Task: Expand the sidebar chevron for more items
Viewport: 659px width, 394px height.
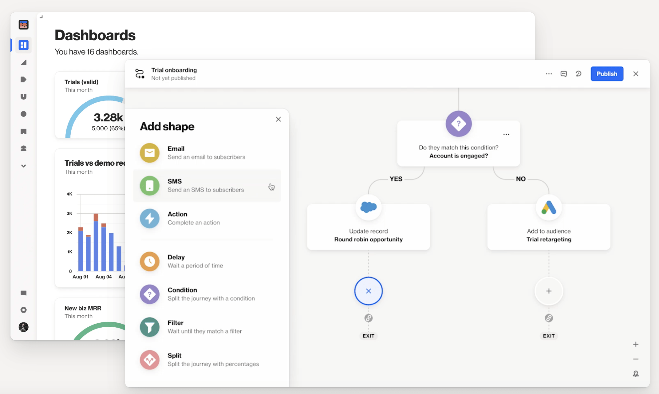Action: (x=23, y=166)
